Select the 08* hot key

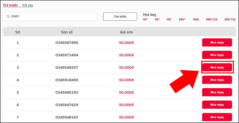coord(169,19)
